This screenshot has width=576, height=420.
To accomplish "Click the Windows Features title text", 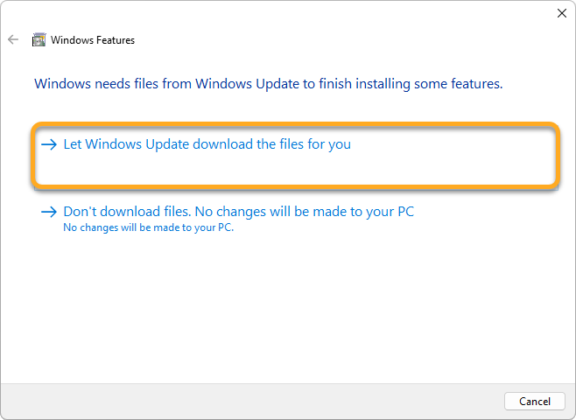I will point(93,40).
